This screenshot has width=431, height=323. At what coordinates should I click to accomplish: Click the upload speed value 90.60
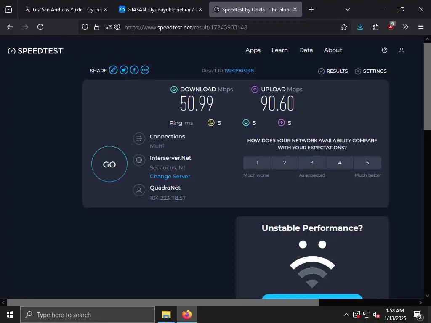click(x=277, y=103)
